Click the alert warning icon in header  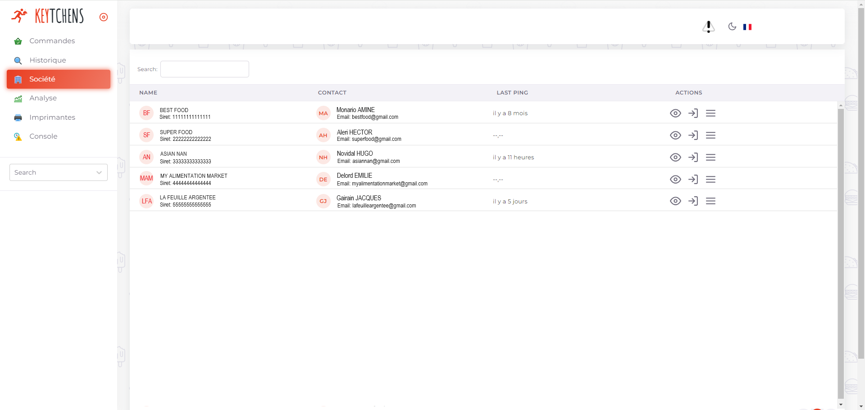(x=708, y=27)
